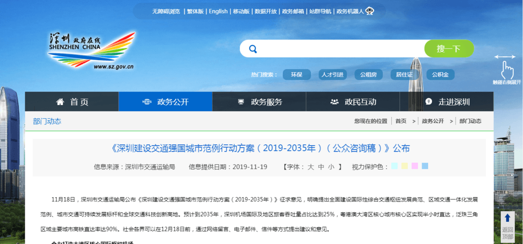This screenshot has height=244, width=523.
Task: Choose the pink eye-protection color
Action: pyautogui.click(x=415, y=166)
